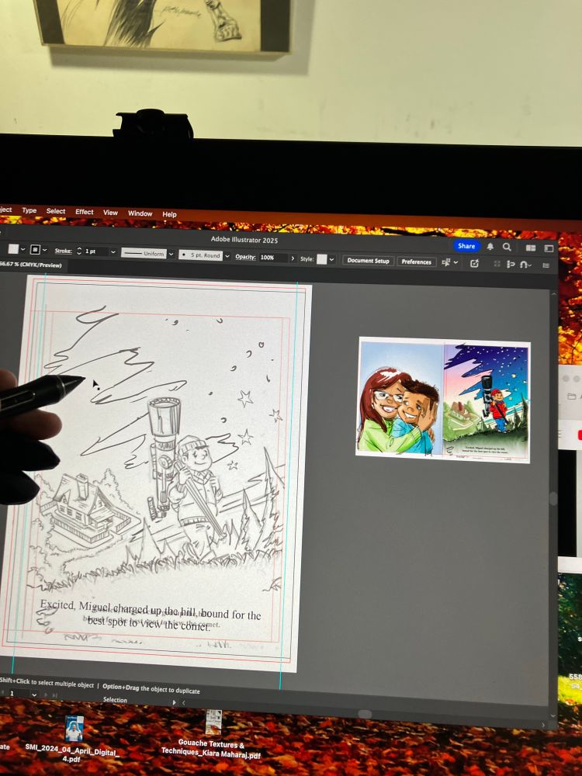Select the 66.67% CMYK/Preview document tab
Viewport: 582px width, 776px height.
[x=31, y=265]
